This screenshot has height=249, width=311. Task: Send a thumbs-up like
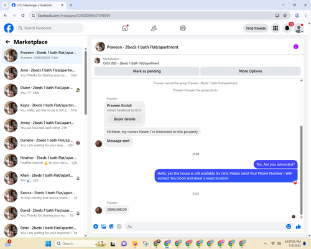point(299,227)
